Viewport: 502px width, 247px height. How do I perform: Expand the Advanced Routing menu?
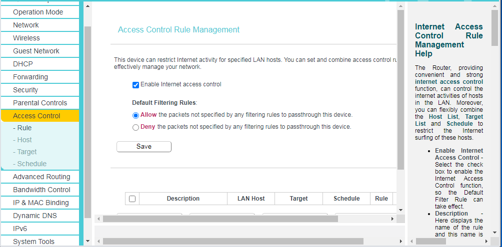click(41, 177)
